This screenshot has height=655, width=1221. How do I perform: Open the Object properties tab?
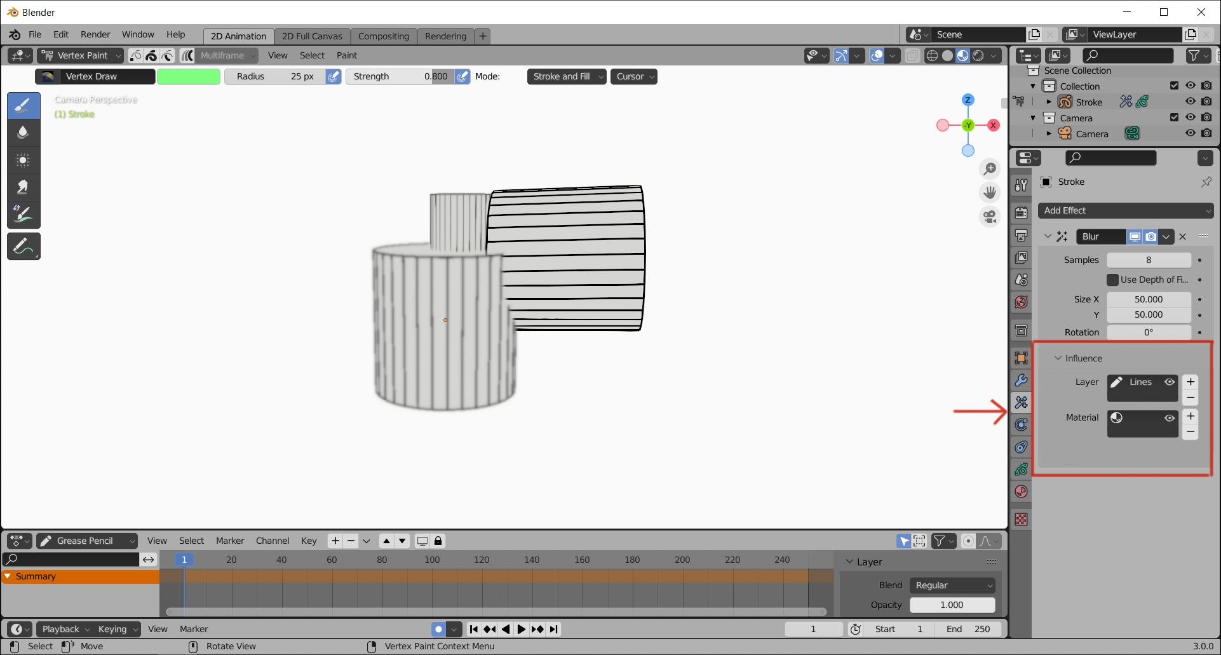click(1021, 358)
